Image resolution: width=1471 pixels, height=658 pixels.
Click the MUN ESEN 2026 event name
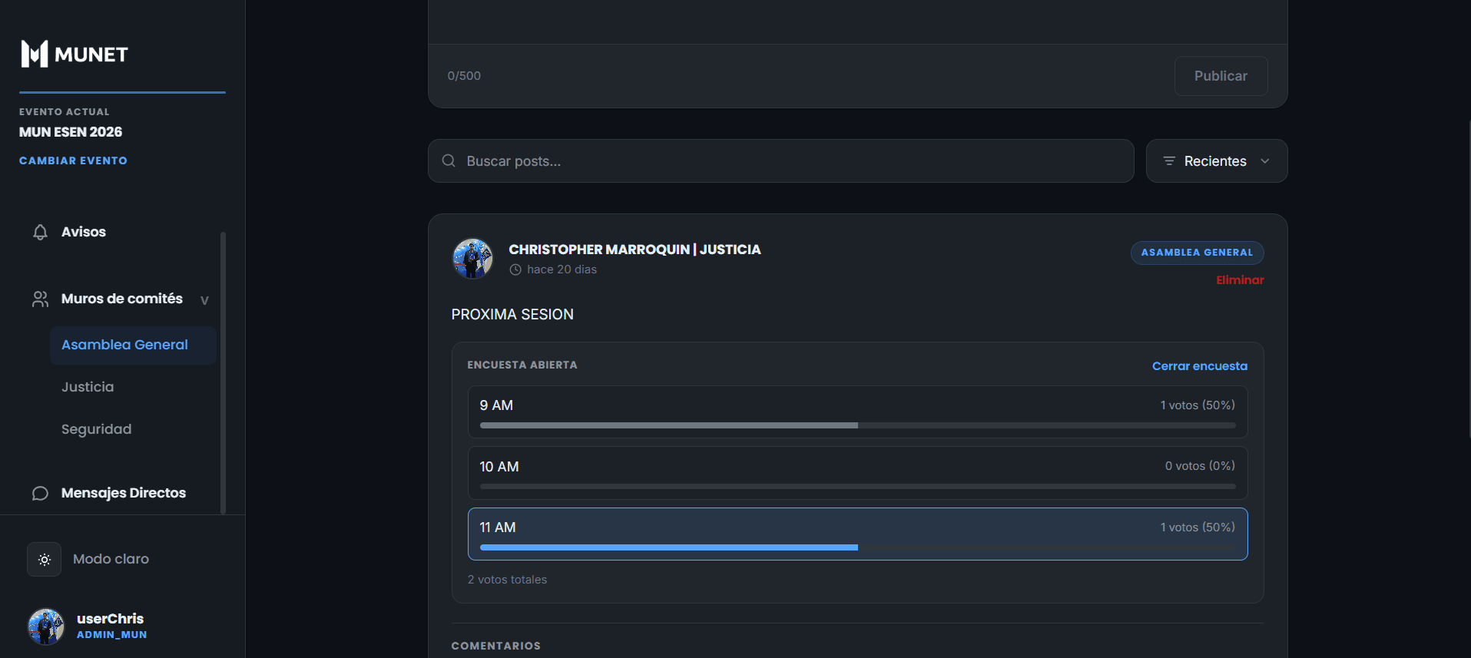(71, 132)
